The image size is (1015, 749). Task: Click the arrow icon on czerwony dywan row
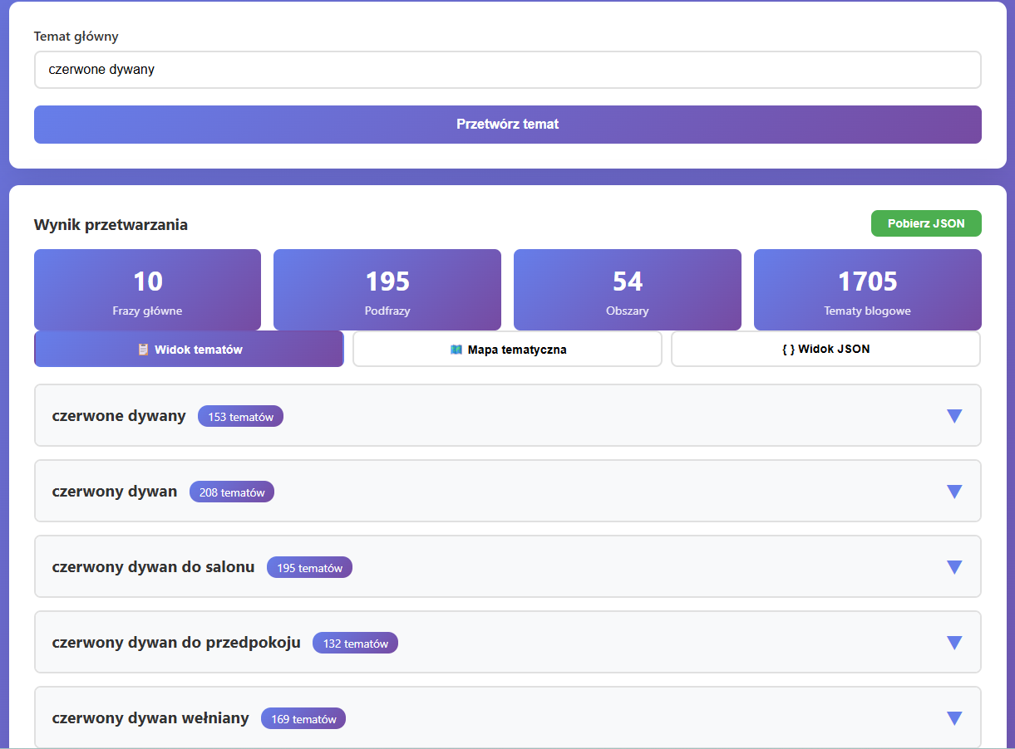pos(953,492)
